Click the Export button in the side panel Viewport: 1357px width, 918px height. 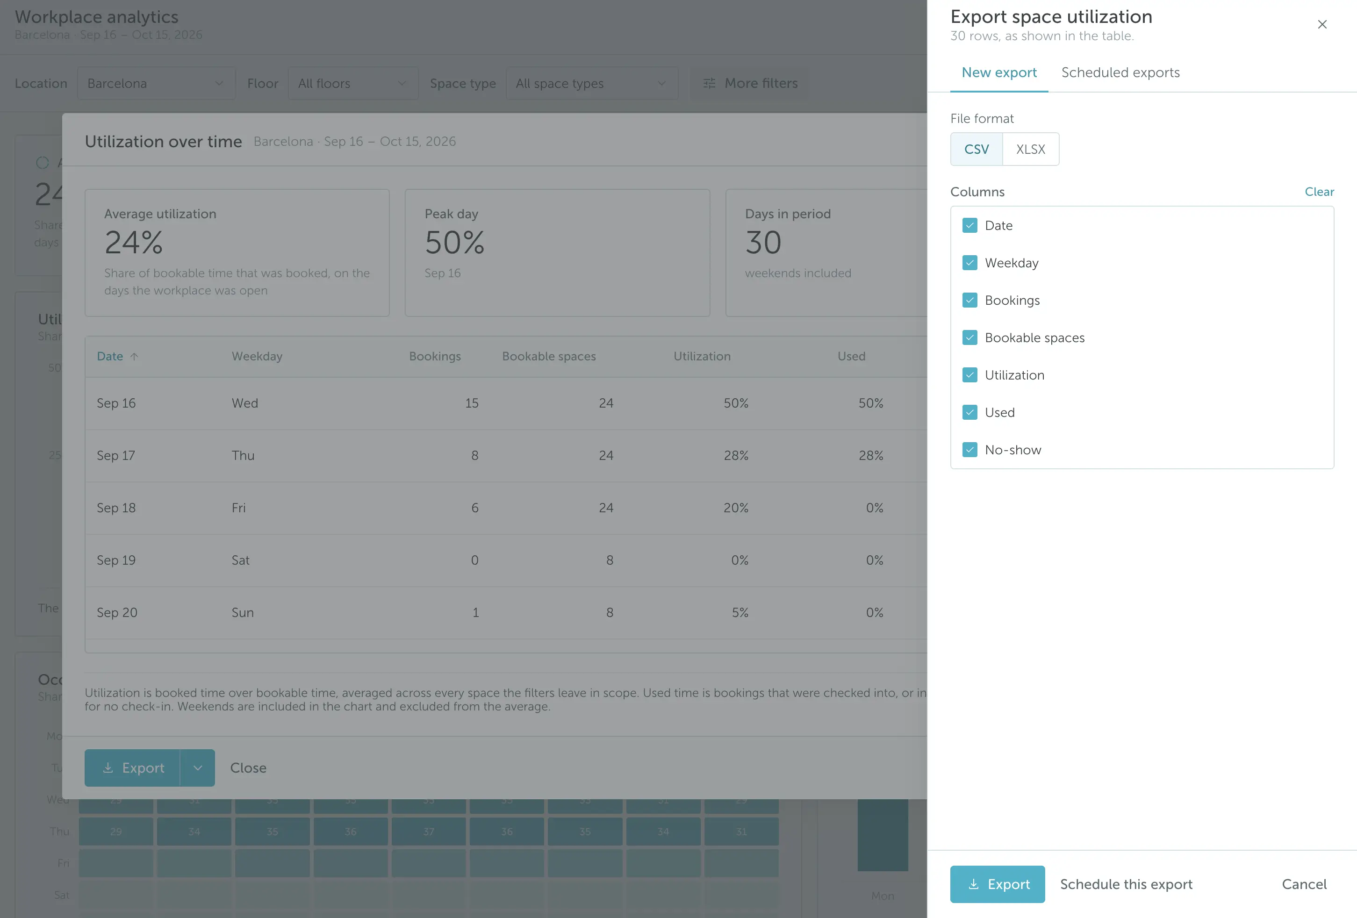[x=998, y=884]
